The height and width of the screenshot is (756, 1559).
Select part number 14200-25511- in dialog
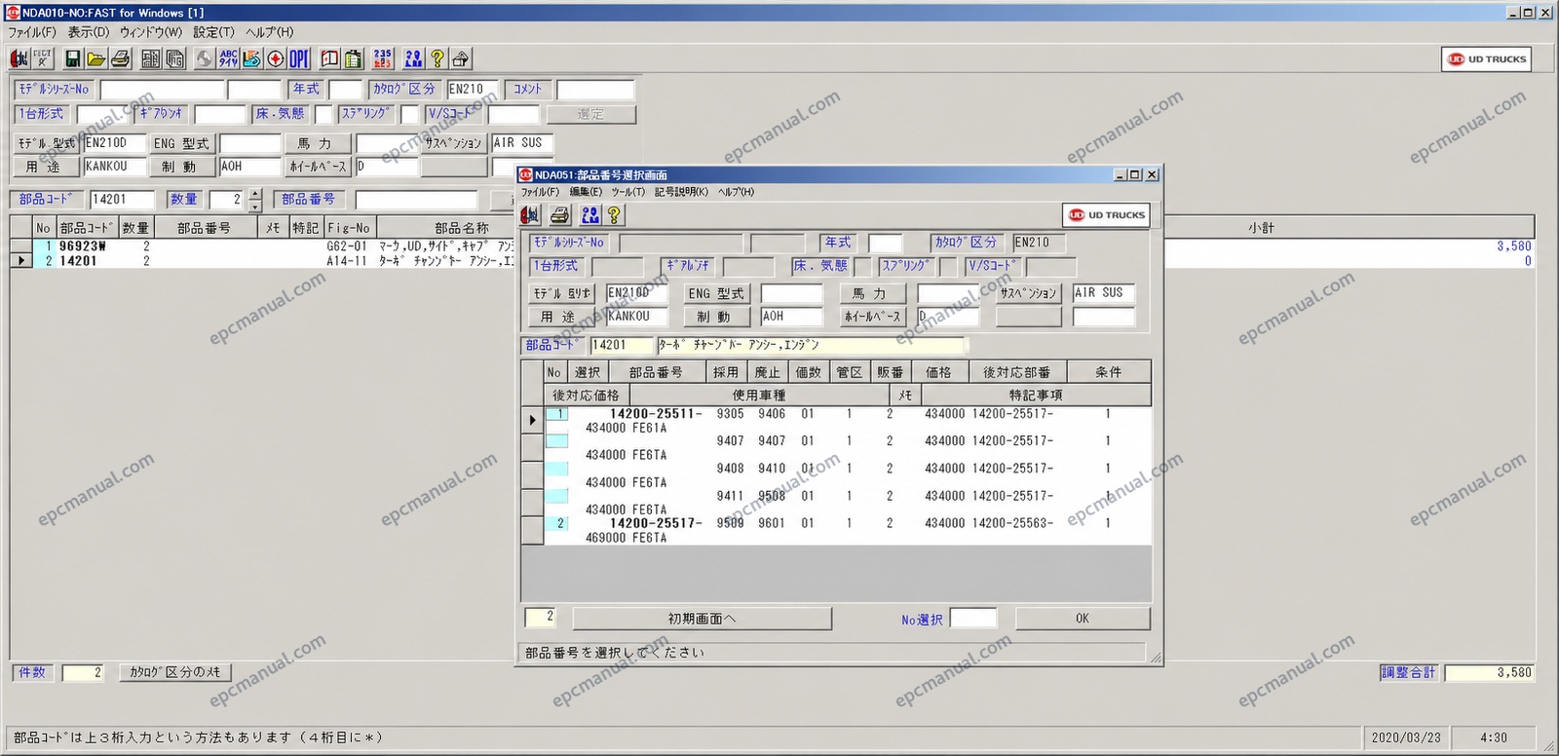pos(656,414)
